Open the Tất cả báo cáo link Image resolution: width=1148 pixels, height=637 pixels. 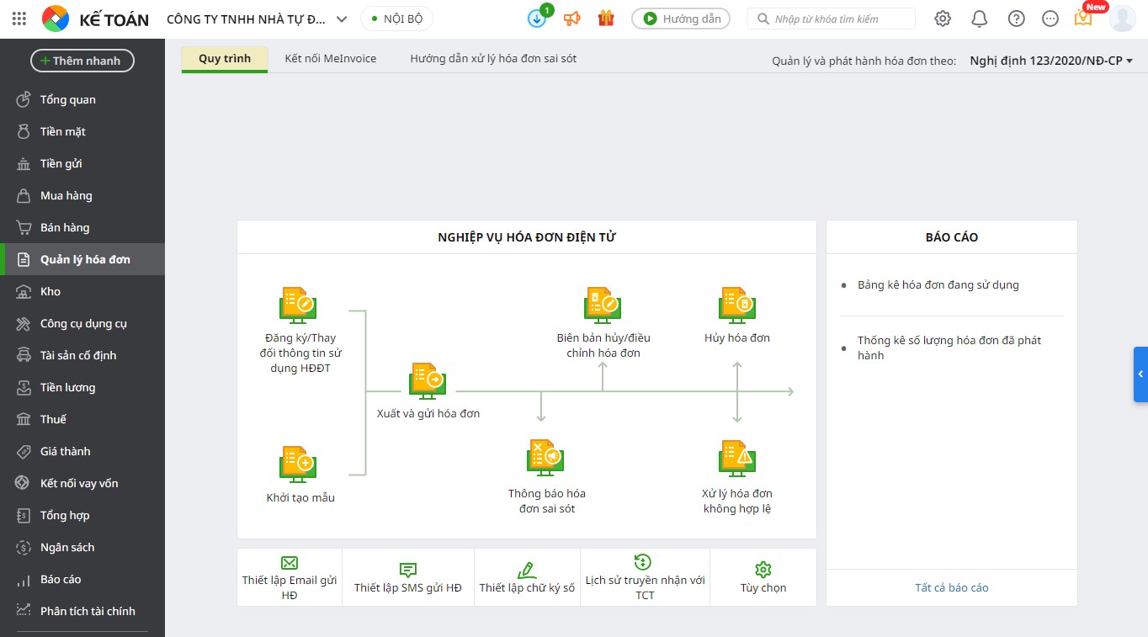[x=952, y=587]
